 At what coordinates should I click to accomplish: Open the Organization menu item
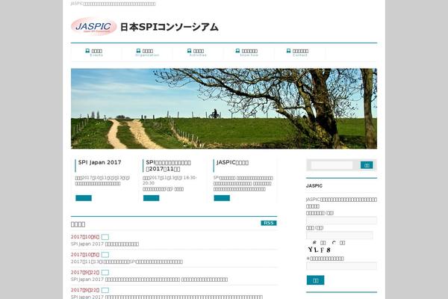pyautogui.click(x=147, y=52)
